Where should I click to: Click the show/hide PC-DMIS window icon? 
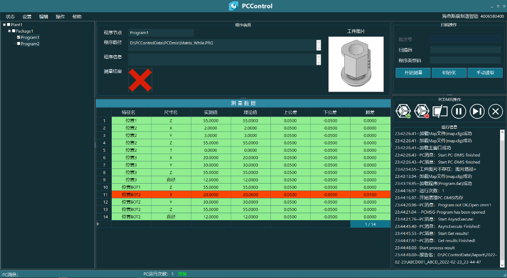click(x=440, y=111)
